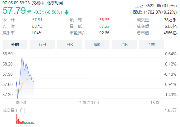Image resolution: width=180 pixels, height=127 pixels.
Task: Click the 最高 label
Action: click(76, 20)
